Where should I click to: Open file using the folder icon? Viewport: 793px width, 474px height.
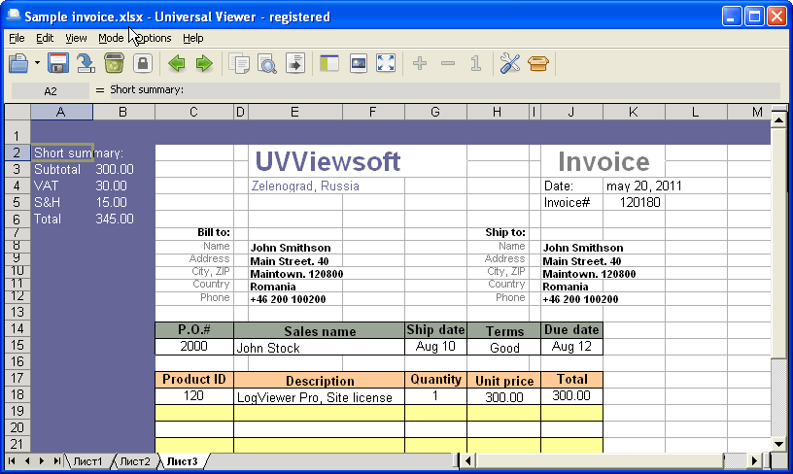coord(18,64)
